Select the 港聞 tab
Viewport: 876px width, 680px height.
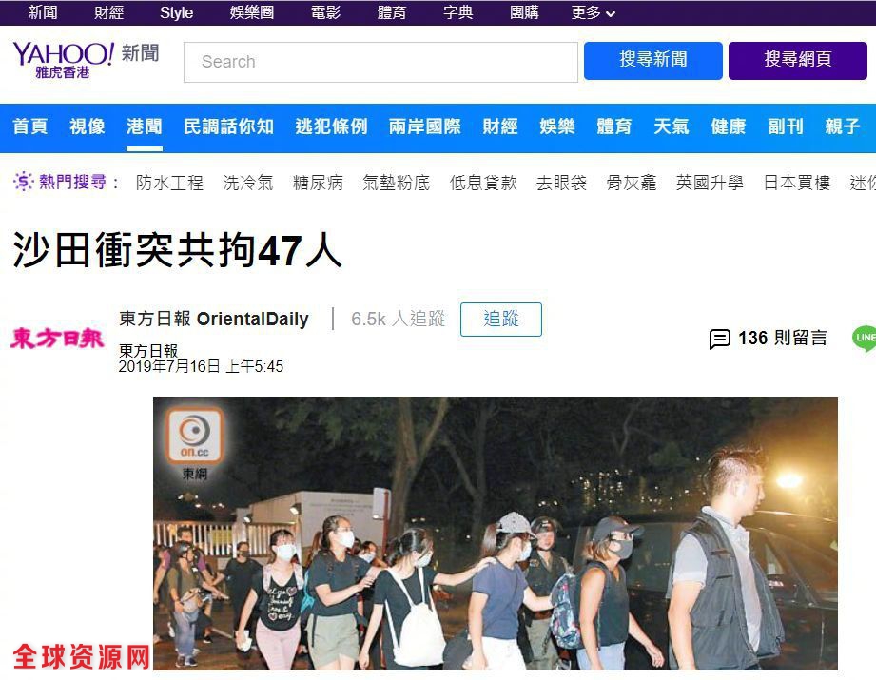point(145,126)
